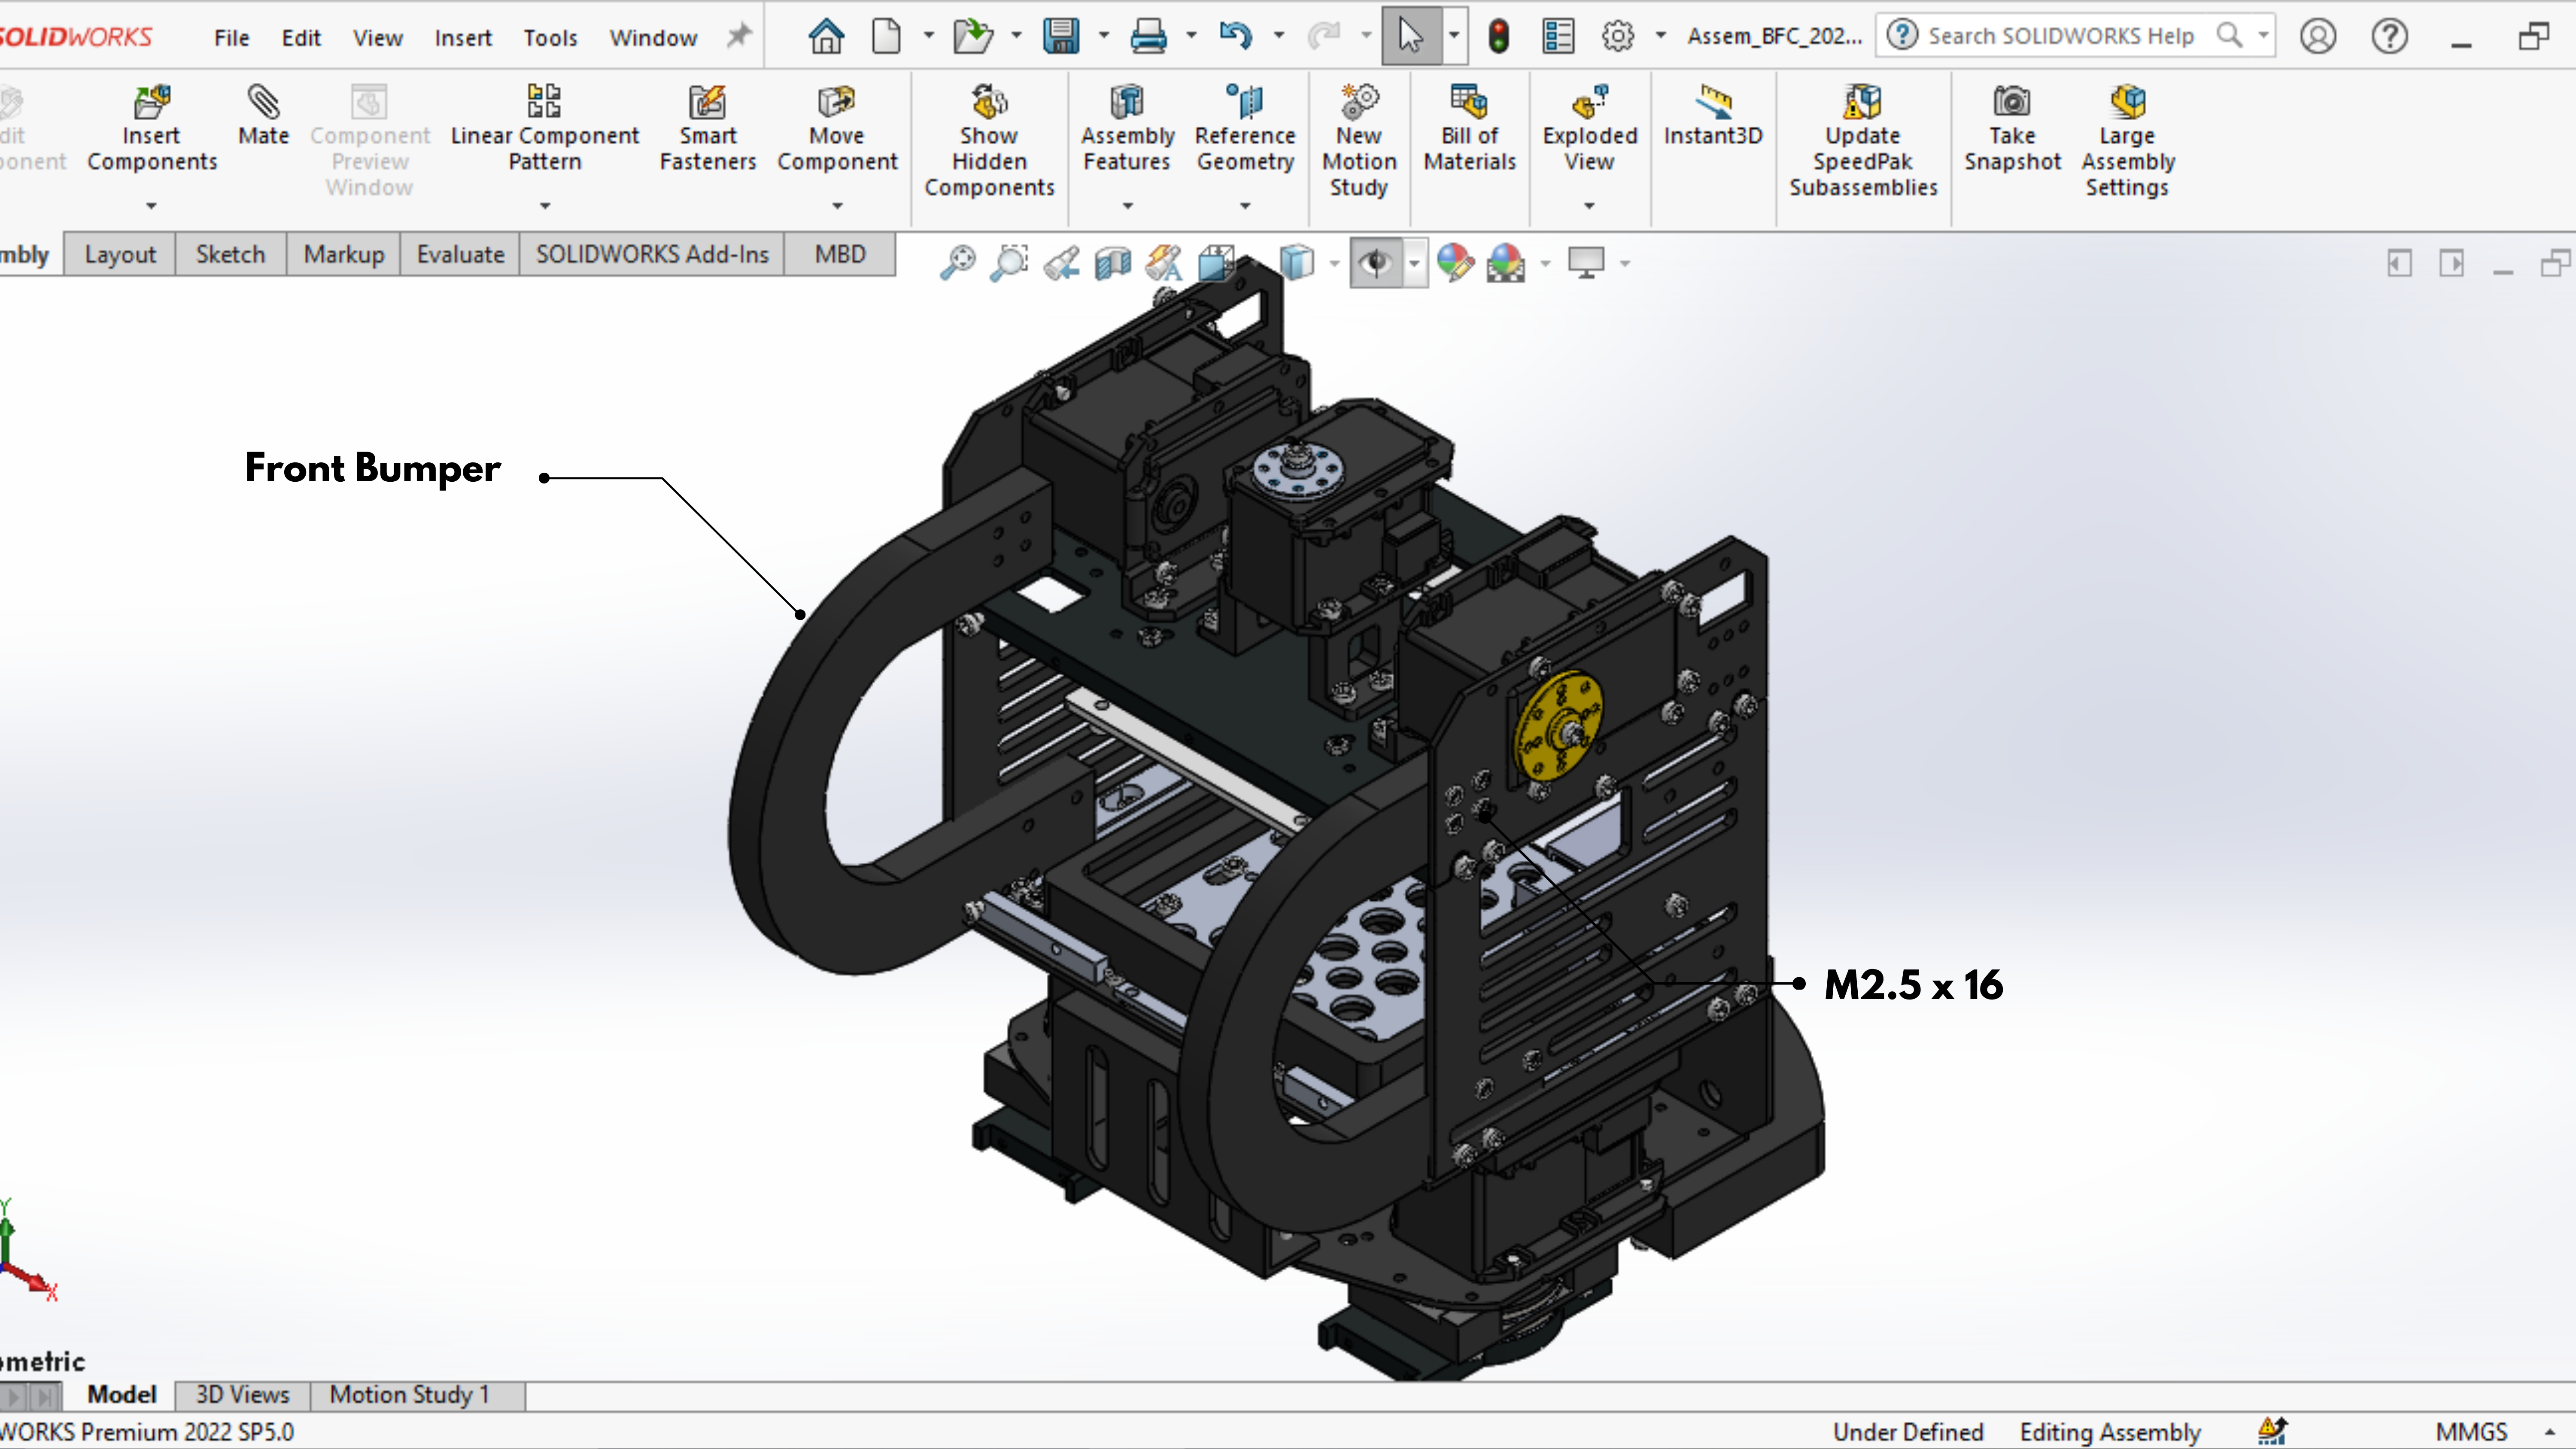2576x1449 pixels.
Task: Expand the Print dropdown arrow
Action: point(1191,36)
